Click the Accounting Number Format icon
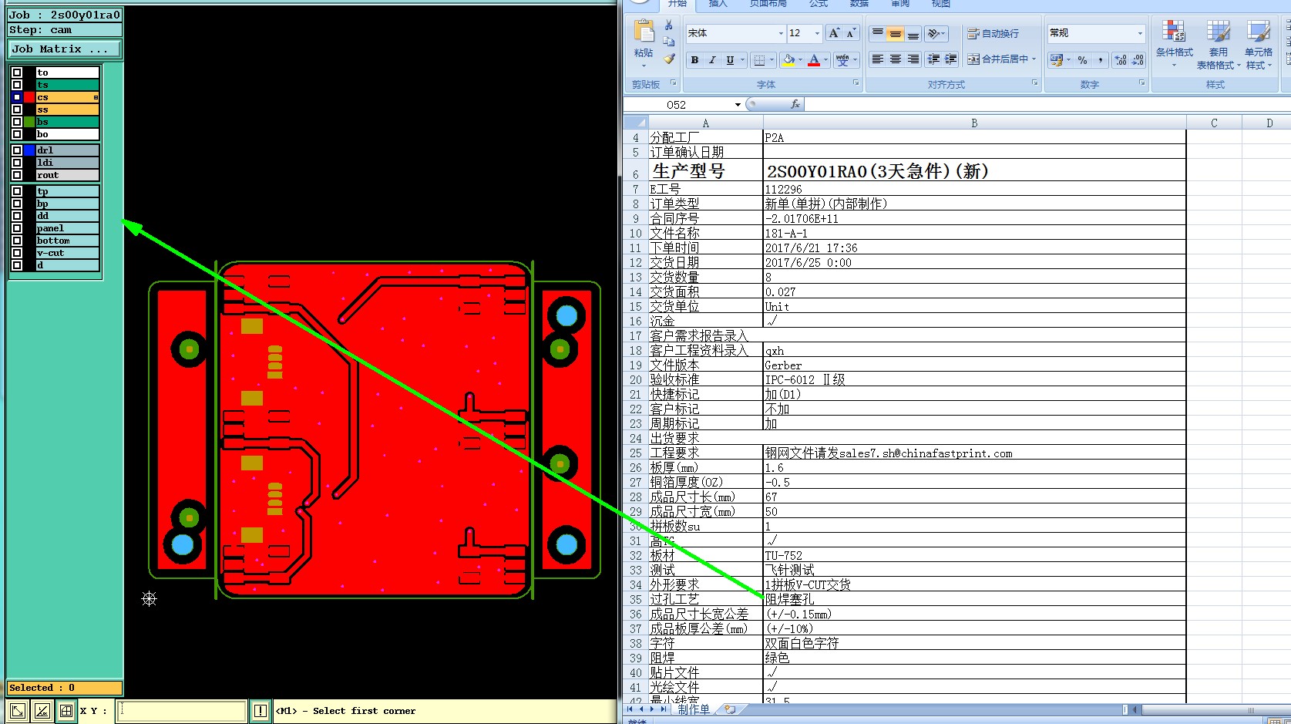The image size is (1291, 724). (1057, 59)
